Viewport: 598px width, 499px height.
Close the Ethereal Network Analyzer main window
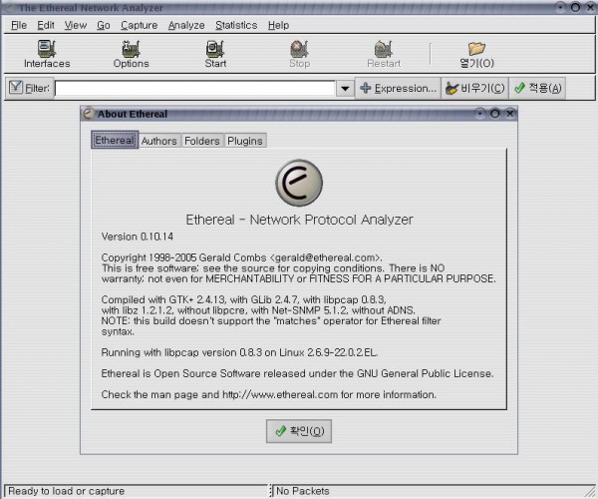(590, 7)
